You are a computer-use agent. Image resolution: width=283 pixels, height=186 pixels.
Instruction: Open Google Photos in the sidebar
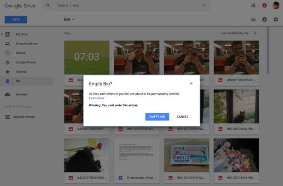(x=26, y=62)
